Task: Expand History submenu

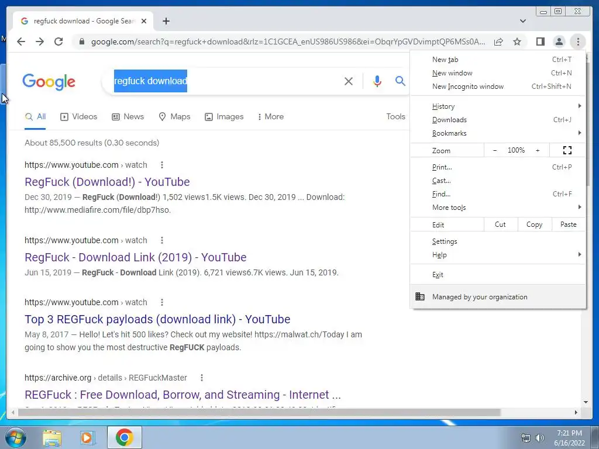Action: click(498, 106)
